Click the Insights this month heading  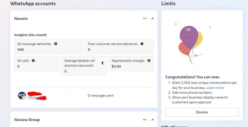(x=30, y=35)
